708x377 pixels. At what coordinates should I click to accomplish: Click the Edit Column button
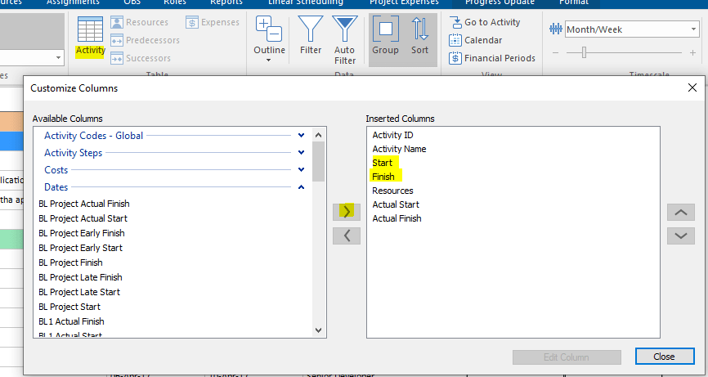[567, 357]
